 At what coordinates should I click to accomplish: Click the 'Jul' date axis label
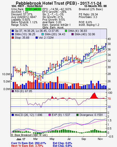click(x=69, y=139)
